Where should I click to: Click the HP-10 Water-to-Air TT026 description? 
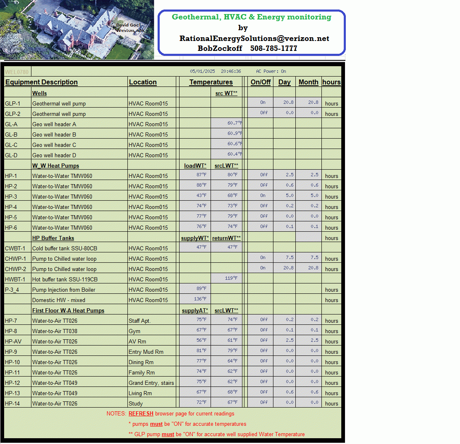point(55,362)
